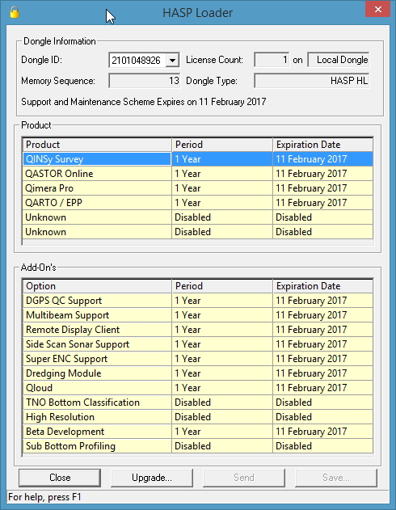Open the Upgrade... dialog
The image size is (396, 510).
coord(152,478)
